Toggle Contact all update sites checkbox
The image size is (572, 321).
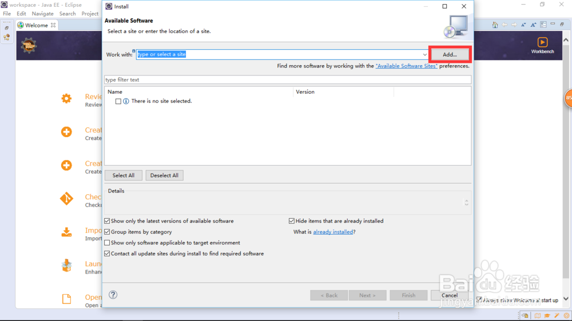click(x=108, y=254)
